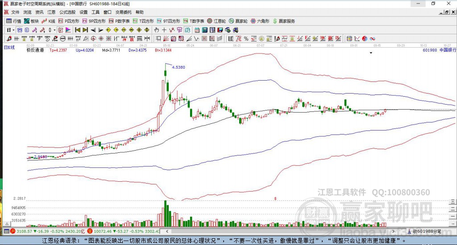Click the save floppy disk icon
Image resolution: width=457 pixels, height=245 pixels.
tap(220, 30)
